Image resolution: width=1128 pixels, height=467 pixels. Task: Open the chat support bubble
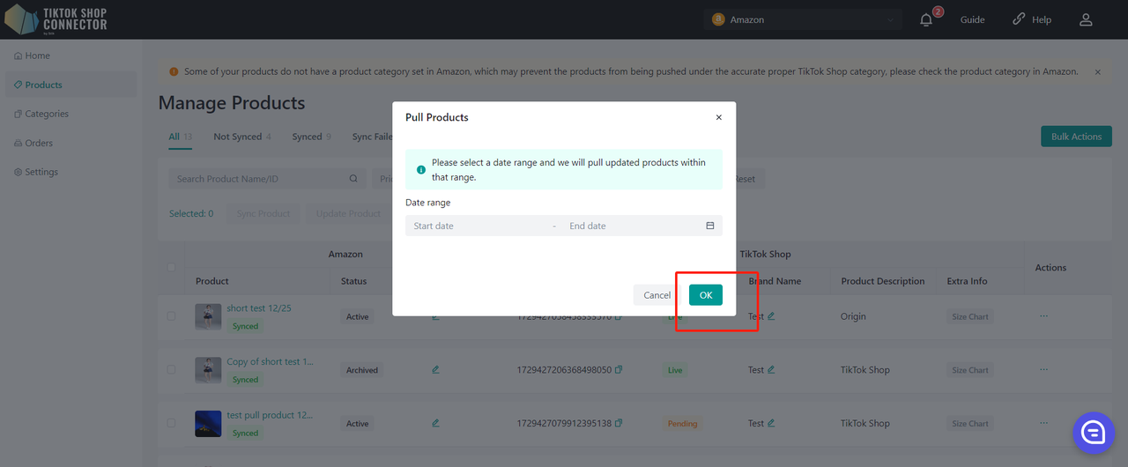click(x=1093, y=432)
